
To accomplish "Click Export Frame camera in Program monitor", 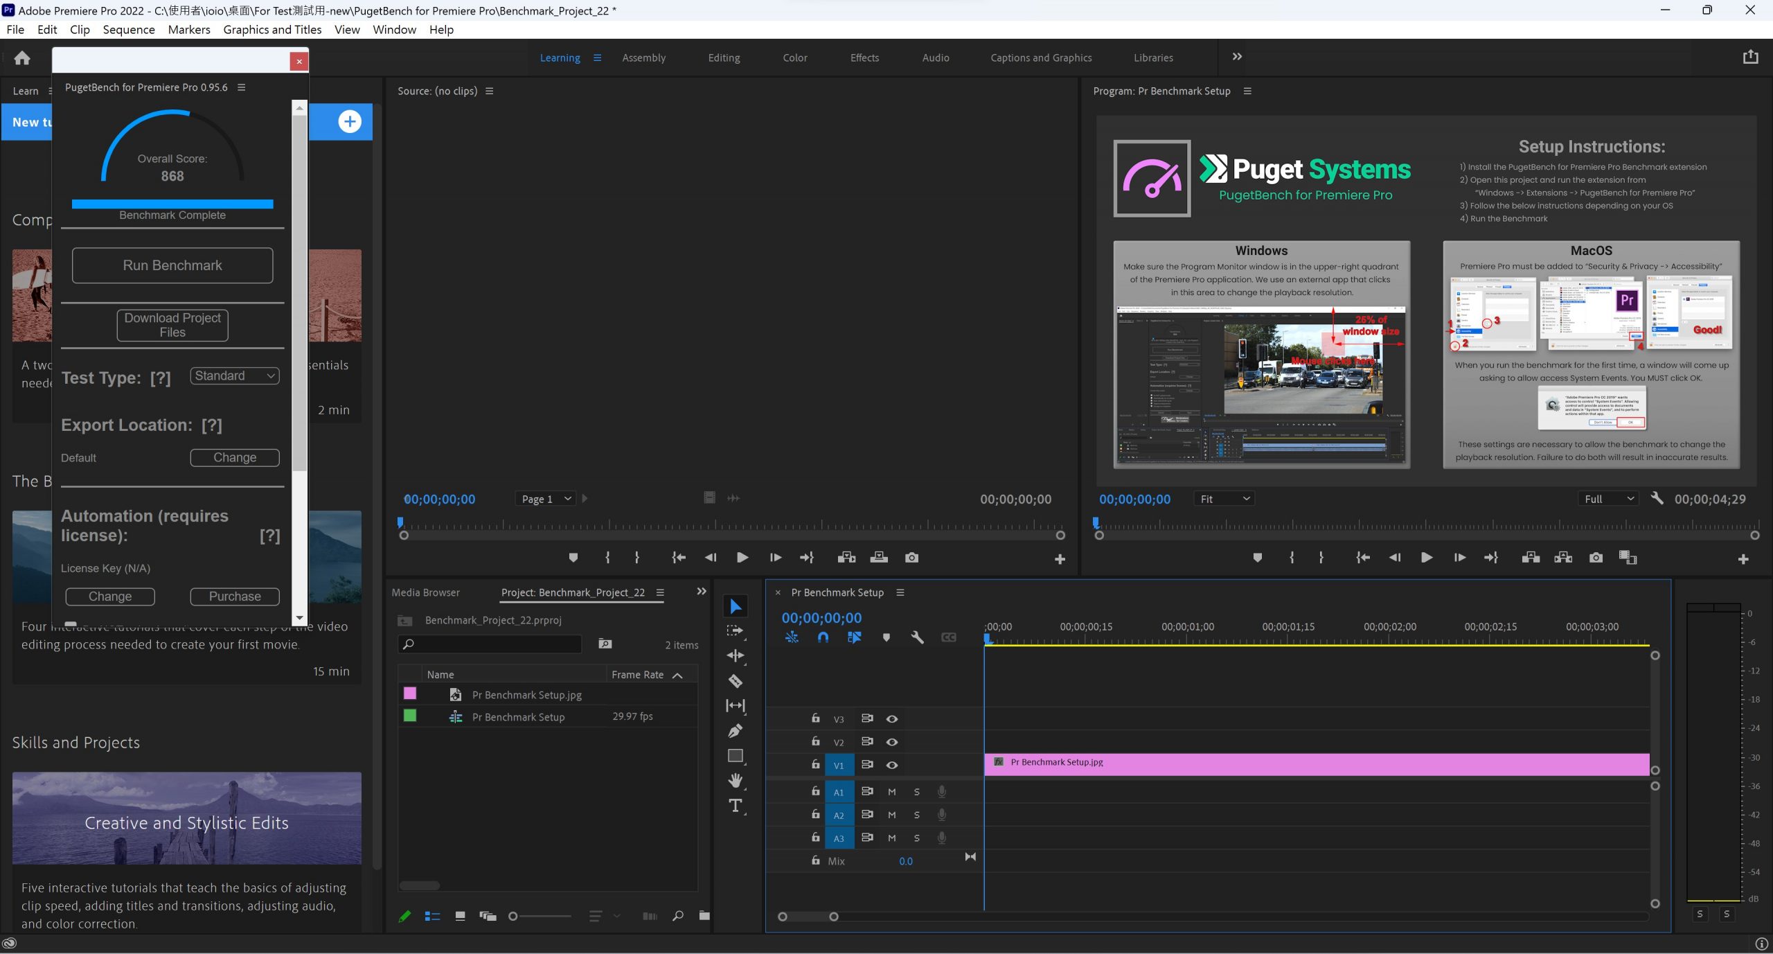I will 1596,558.
